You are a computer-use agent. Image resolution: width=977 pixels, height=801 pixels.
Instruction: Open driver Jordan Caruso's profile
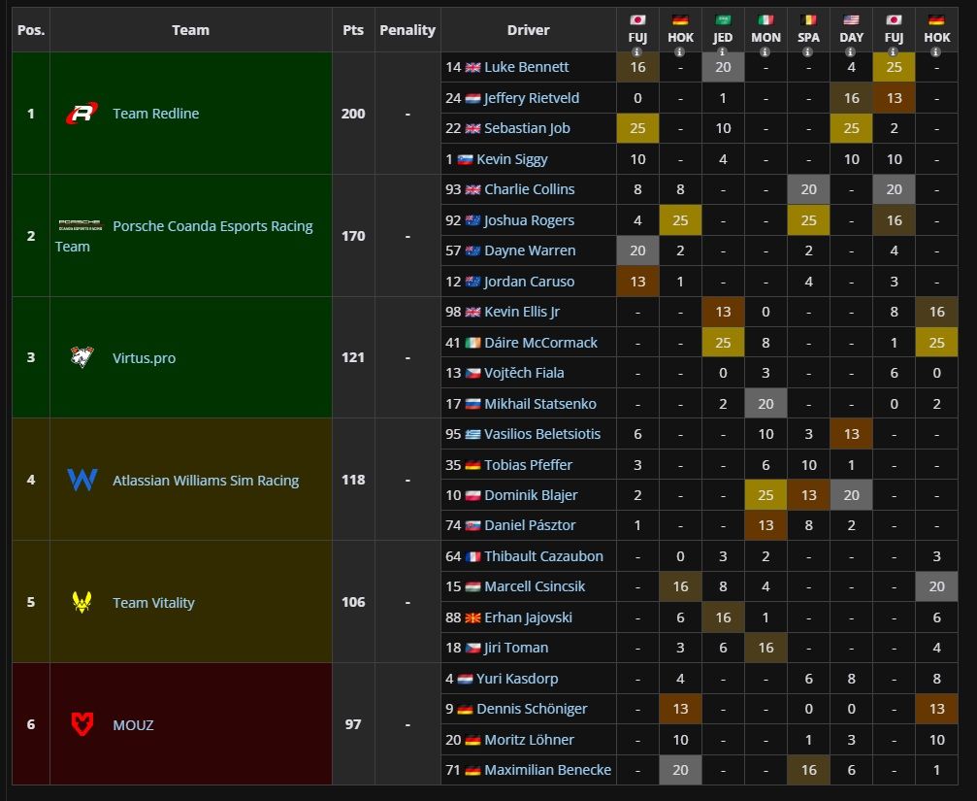[x=529, y=282]
